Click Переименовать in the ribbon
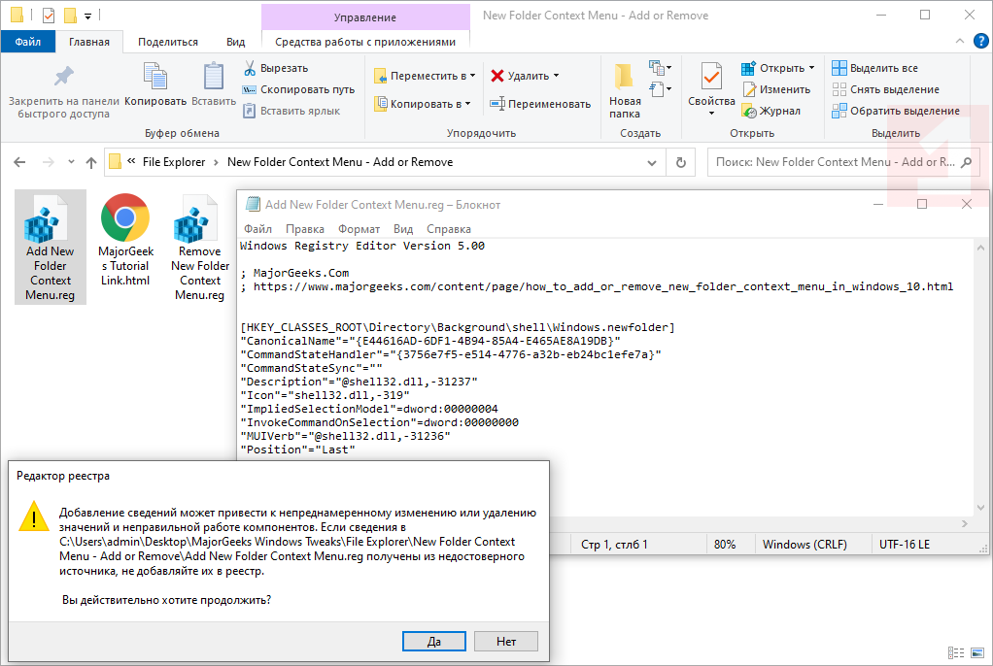Image resolution: width=993 pixels, height=666 pixels. click(x=540, y=104)
